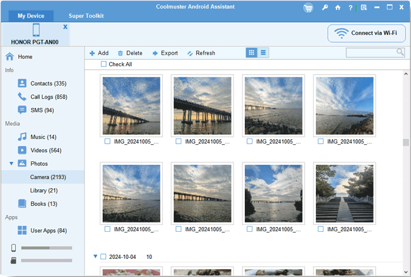
Task: Close the HONOR PGT-AN00 device tab
Action: (65, 27)
